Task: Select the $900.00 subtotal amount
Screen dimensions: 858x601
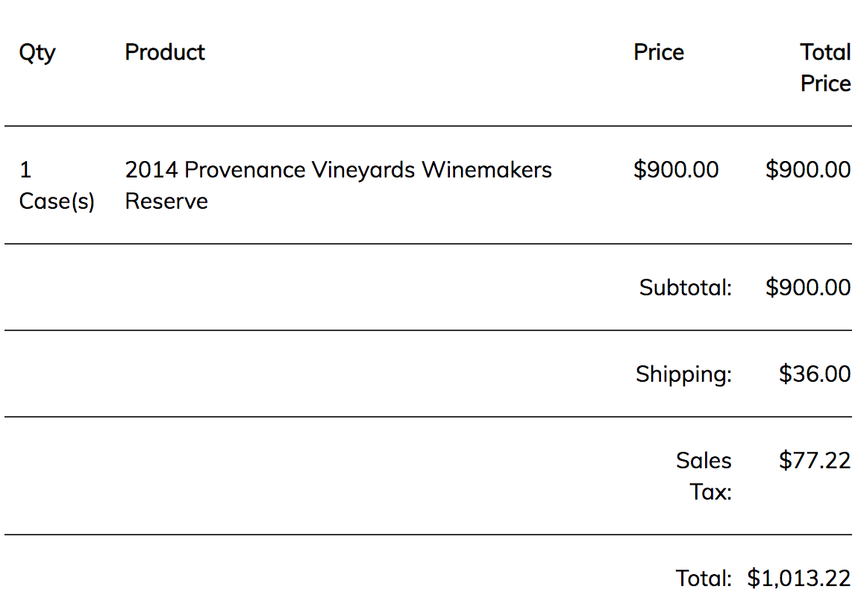Action: pyautogui.click(x=808, y=288)
